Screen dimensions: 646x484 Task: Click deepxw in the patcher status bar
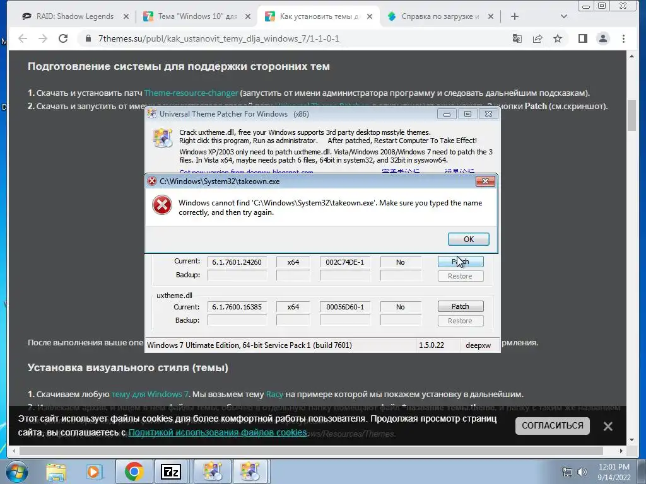[478, 345]
